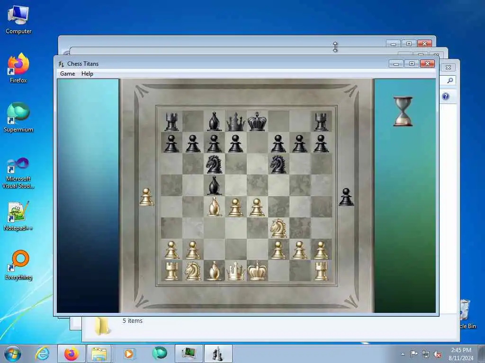Select the black rook on a8

click(x=171, y=121)
